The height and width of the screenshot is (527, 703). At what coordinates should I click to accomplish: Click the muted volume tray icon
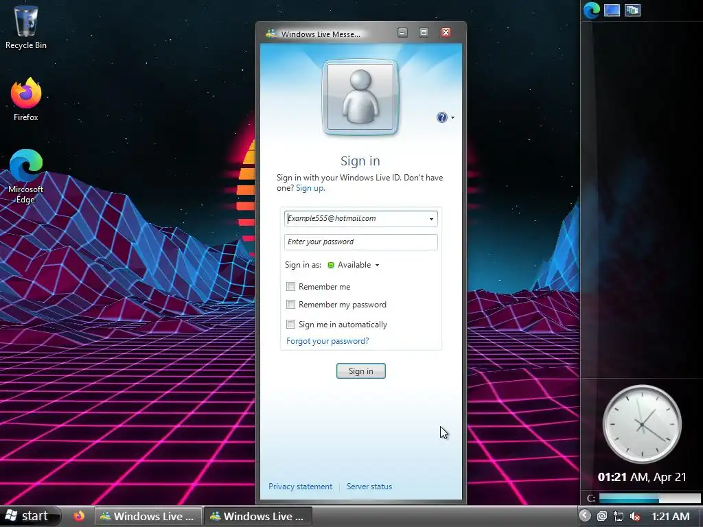pos(635,516)
